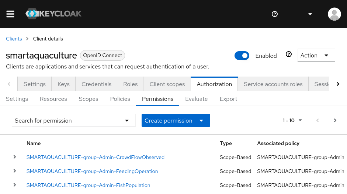The width and height of the screenshot is (347, 194).
Task: Click the Name column header
Action: coord(34,143)
